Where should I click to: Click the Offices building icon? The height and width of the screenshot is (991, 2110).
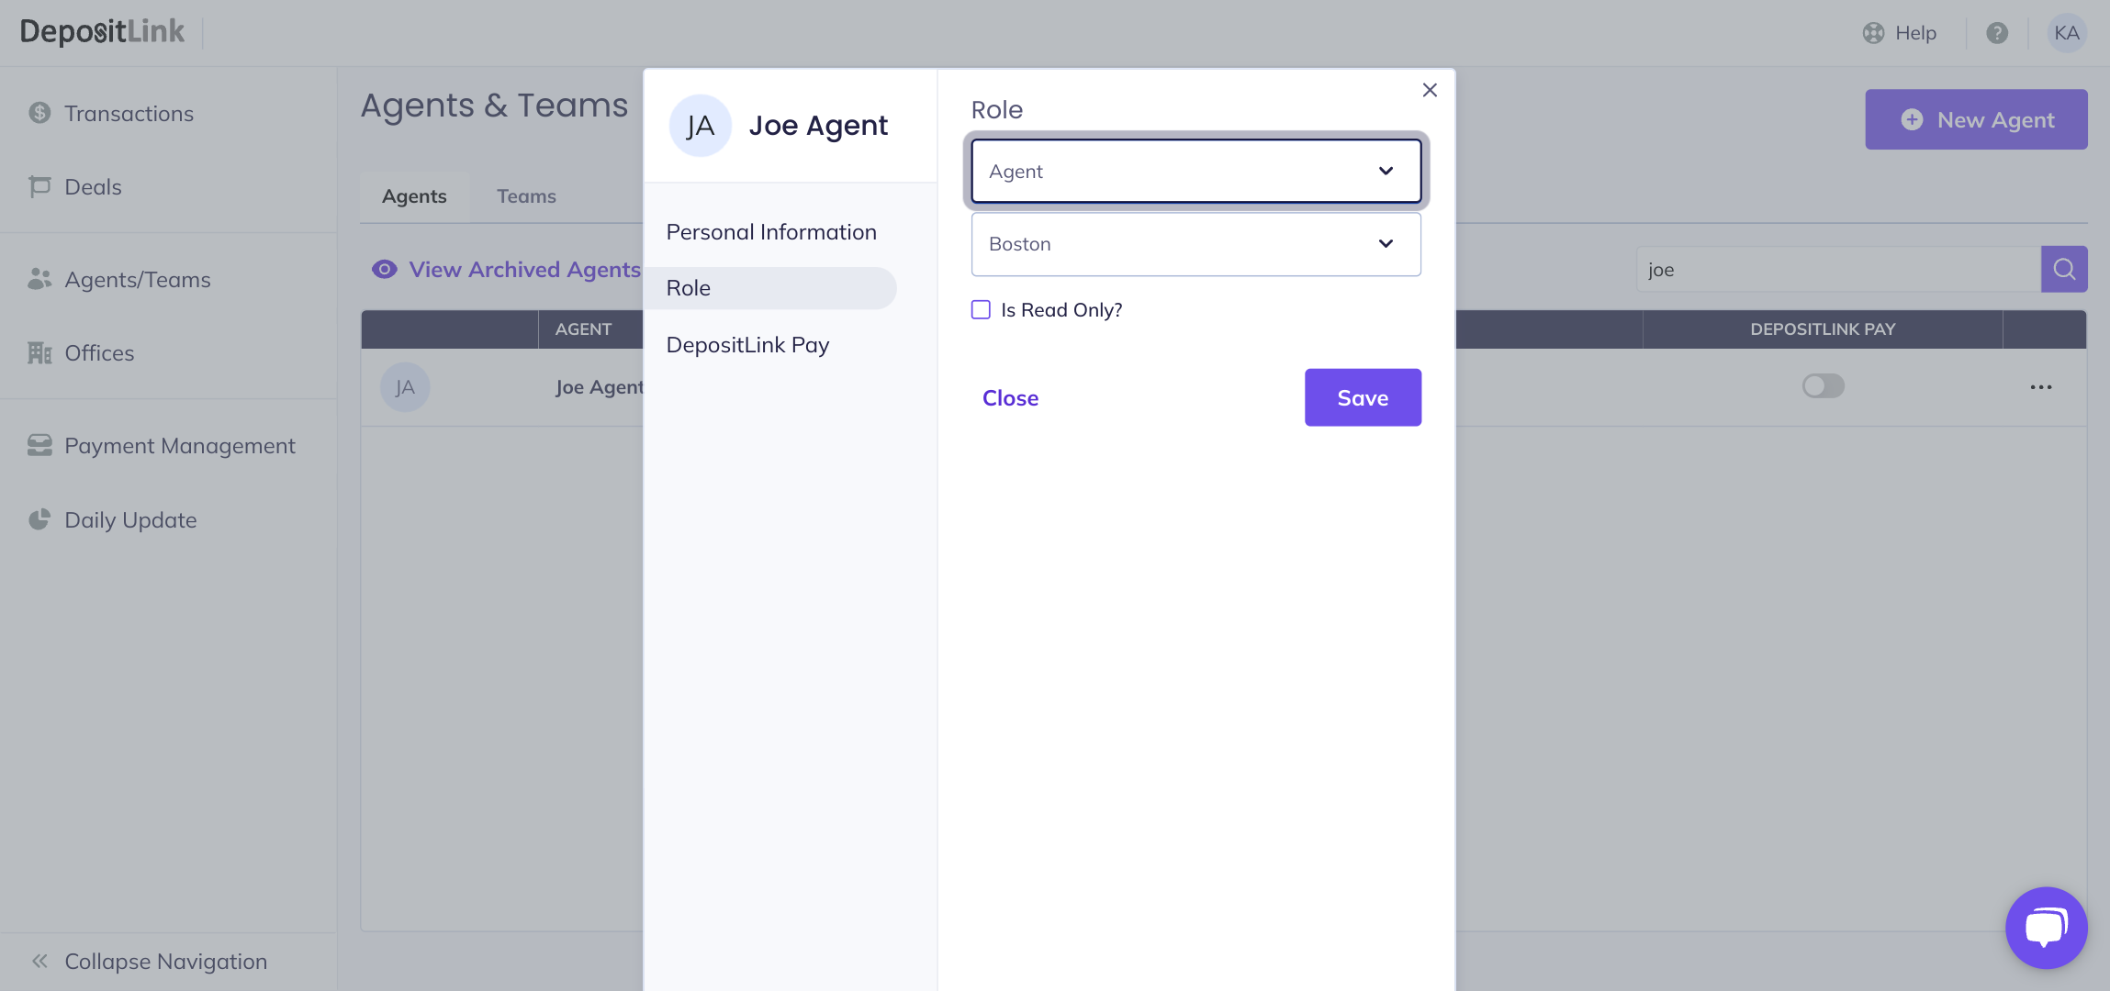pos(39,352)
